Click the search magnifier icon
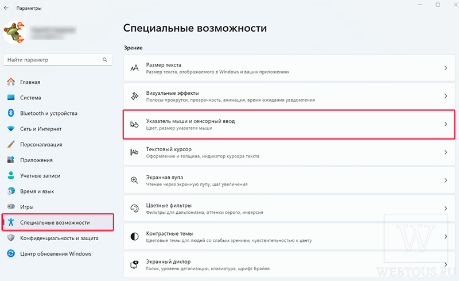The width and height of the screenshot is (459, 281). pos(105,60)
